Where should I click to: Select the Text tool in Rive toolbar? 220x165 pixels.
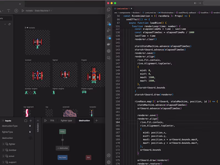point(9,11)
